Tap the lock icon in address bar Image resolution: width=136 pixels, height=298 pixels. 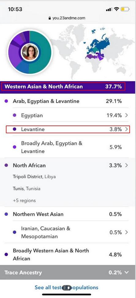pyautogui.click(x=50, y=18)
